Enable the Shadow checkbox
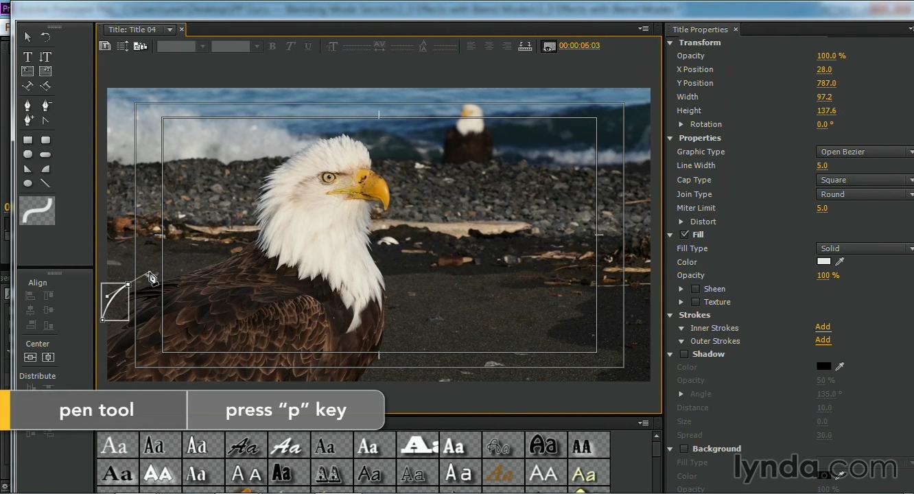The height and width of the screenshot is (494, 914). [684, 354]
